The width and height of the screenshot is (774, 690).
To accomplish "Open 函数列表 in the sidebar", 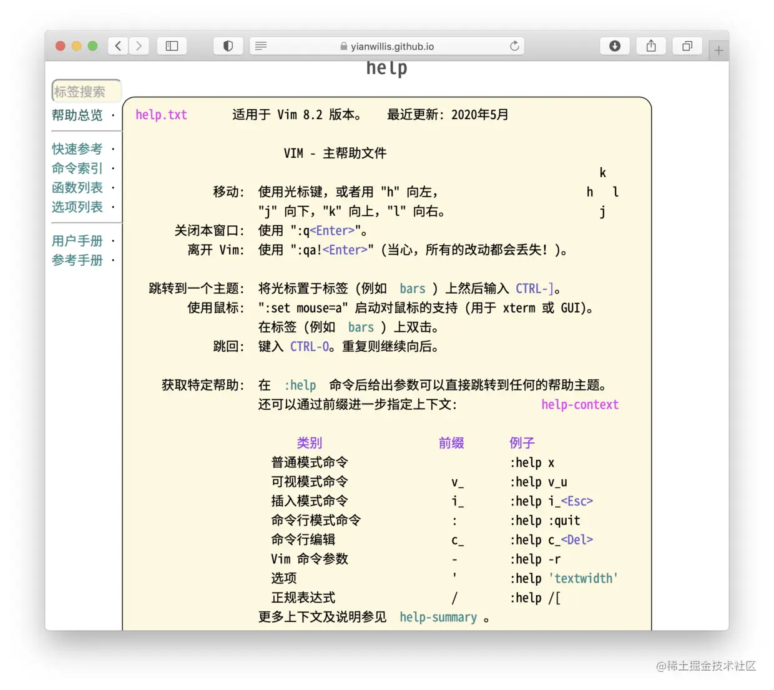I will pyautogui.click(x=77, y=188).
